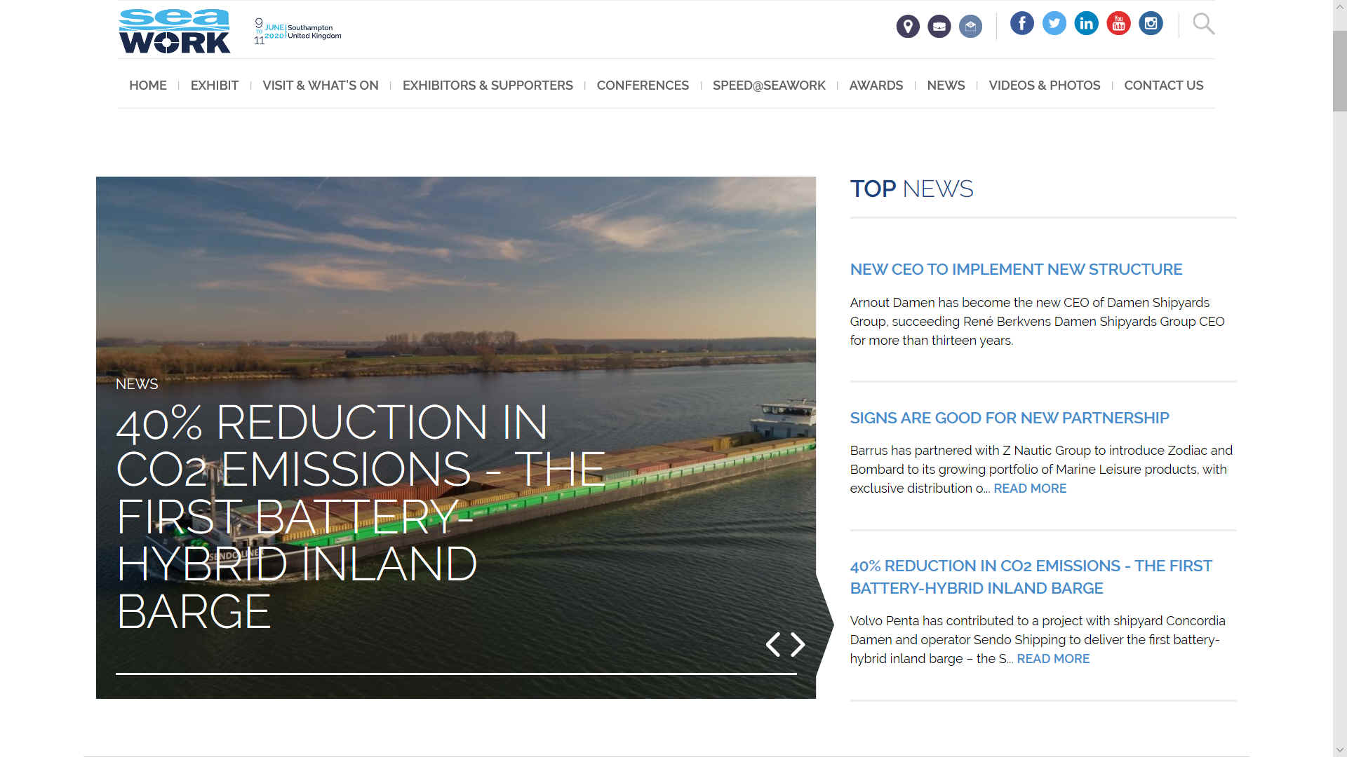This screenshot has width=1347, height=757.
Task: Open AWARDS menu item
Action: tap(876, 86)
